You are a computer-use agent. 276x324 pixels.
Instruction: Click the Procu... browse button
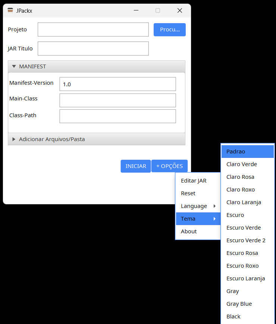tap(169, 29)
